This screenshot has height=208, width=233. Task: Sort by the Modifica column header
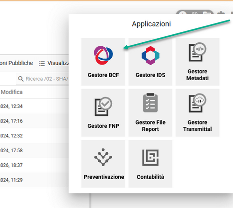11,92
